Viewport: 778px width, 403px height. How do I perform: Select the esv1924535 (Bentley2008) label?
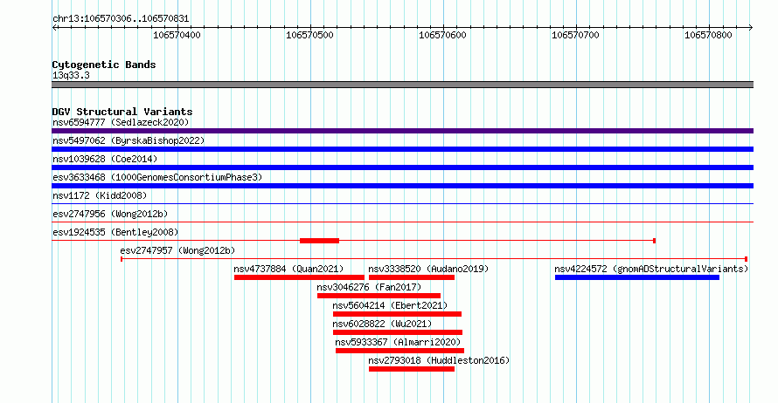click(x=115, y=232)
